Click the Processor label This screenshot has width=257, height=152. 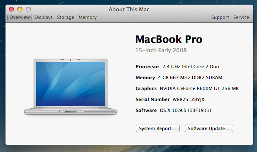tap(148, 67)
